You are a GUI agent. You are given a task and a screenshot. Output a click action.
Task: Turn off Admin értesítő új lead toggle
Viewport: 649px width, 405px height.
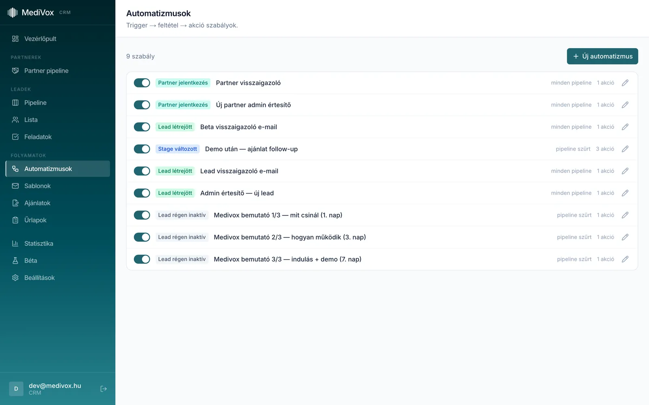pos(142,193)
